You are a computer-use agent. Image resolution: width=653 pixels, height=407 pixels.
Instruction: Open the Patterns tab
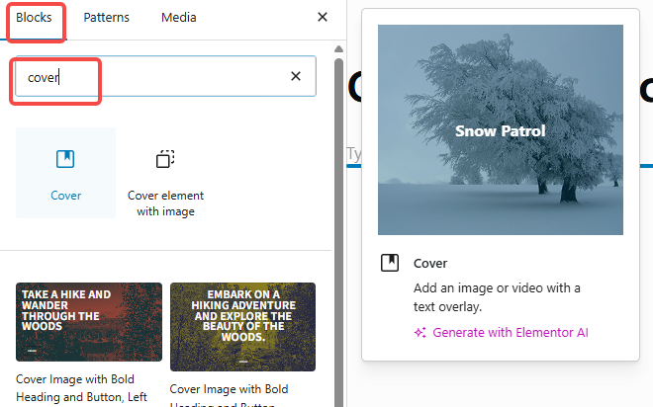106,18
